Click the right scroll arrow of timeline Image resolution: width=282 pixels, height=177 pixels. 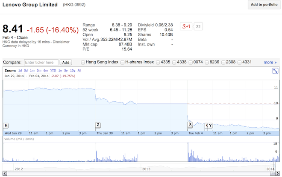point(278,174)
